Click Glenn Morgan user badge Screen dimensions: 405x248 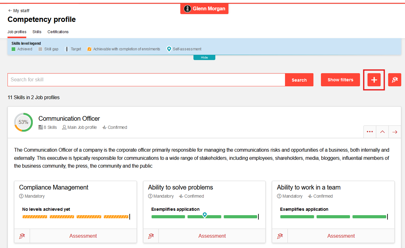(x=204, y=9)
